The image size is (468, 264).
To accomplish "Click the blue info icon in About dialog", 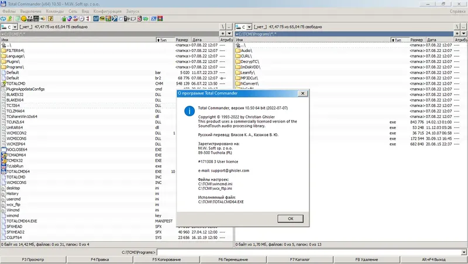I will pyautogui.click(x=189, y=111).
